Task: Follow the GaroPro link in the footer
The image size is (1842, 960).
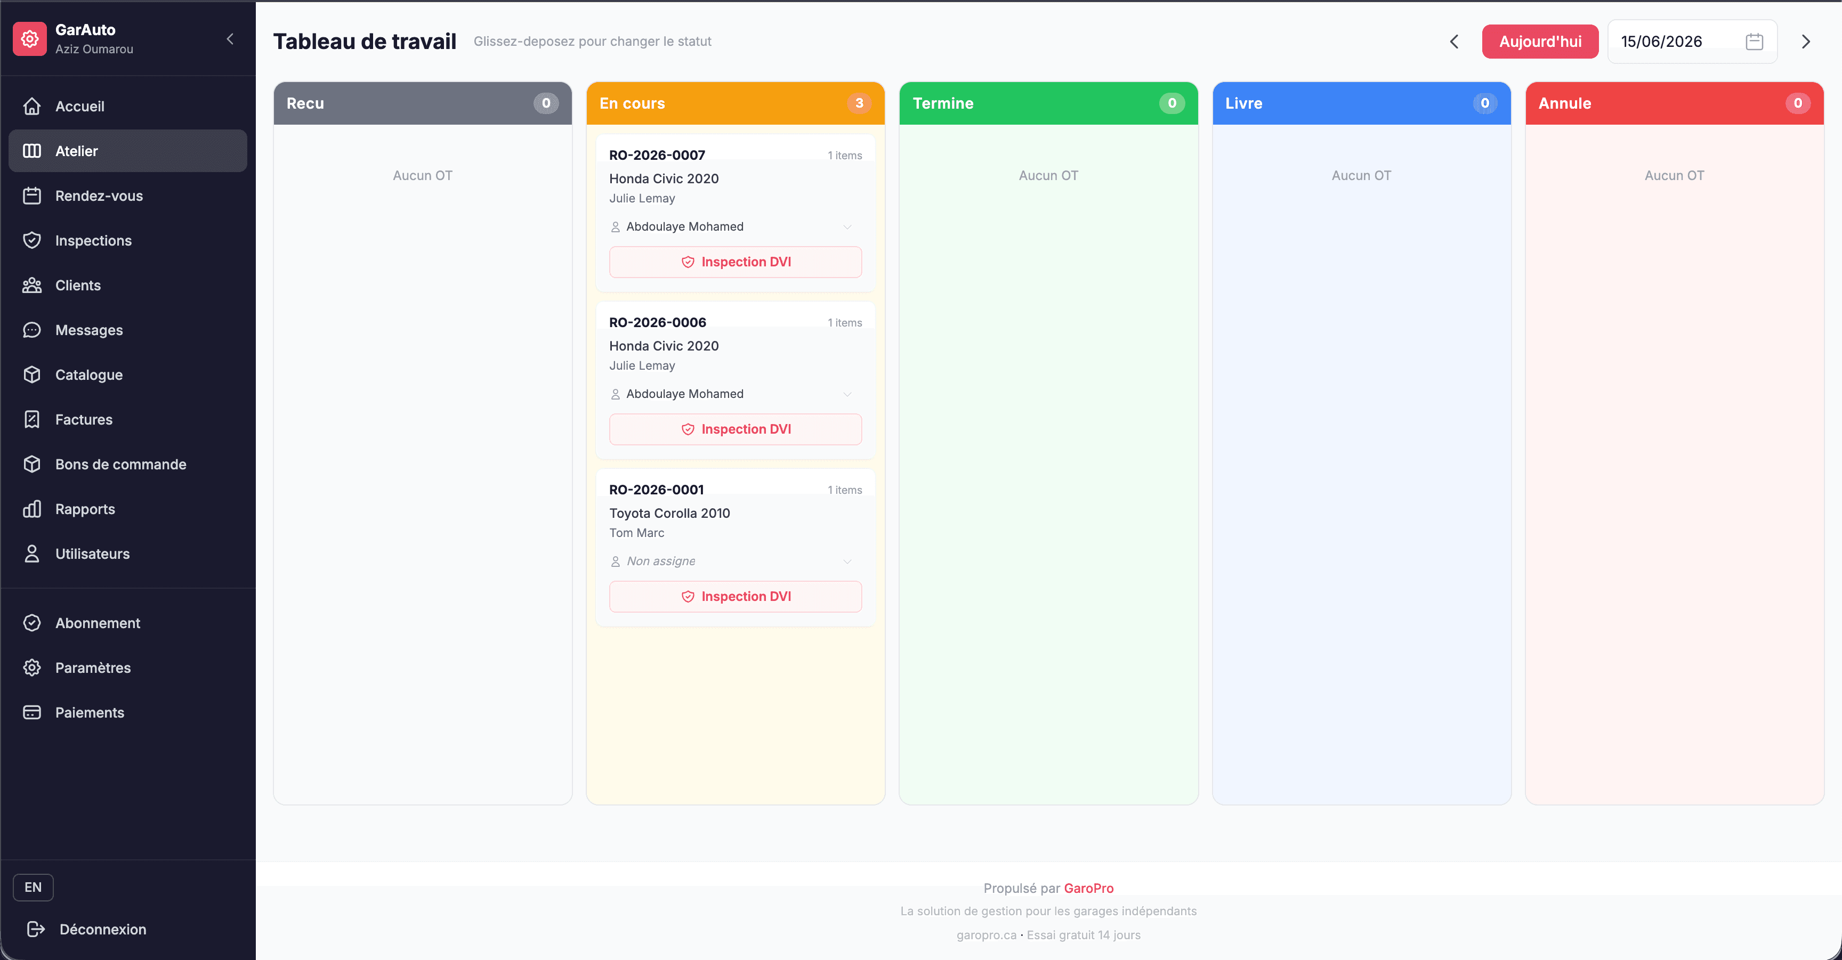Action: click(1088, 888)
